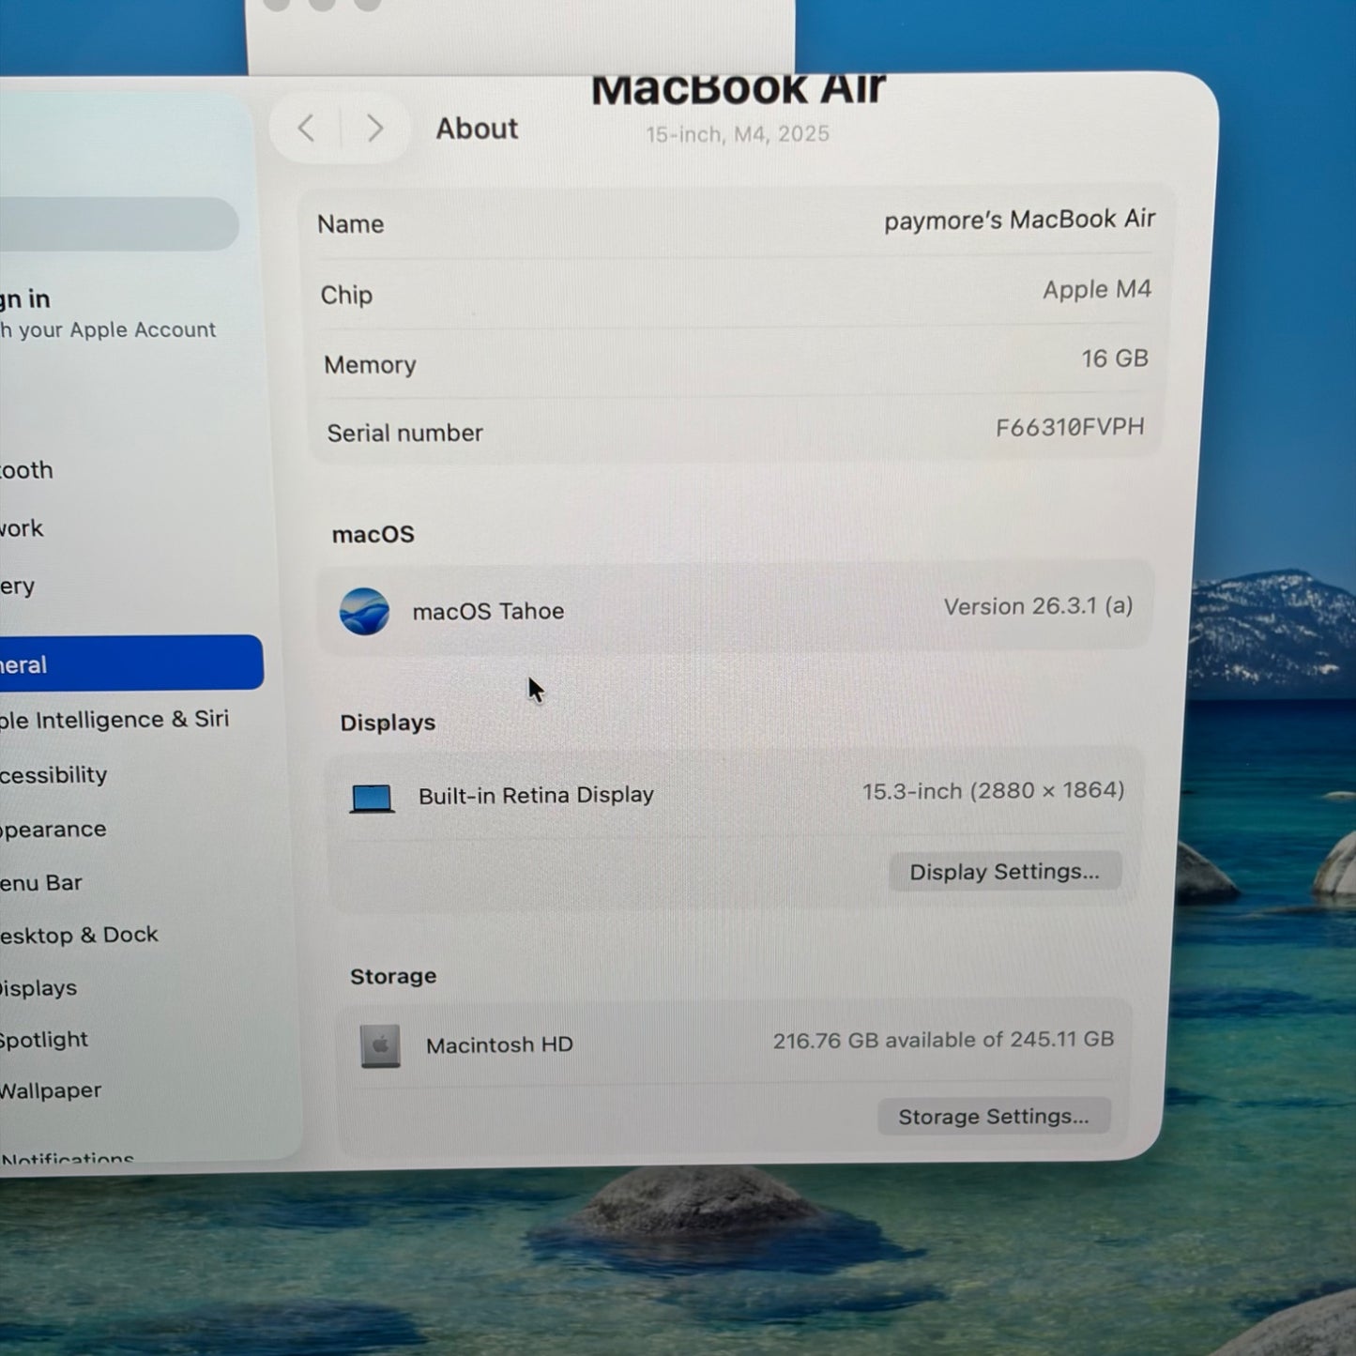Click the Apple M4 chip value
This screenshot has width=1356, height=1356.
point(1097,290)
